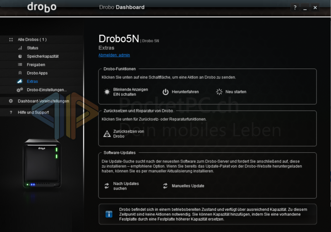
Task: Turn on Blinkende Anzeigen EIN schalten
Action: [126, 92]
